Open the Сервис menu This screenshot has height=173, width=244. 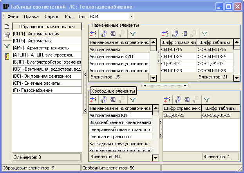[52, 17]
